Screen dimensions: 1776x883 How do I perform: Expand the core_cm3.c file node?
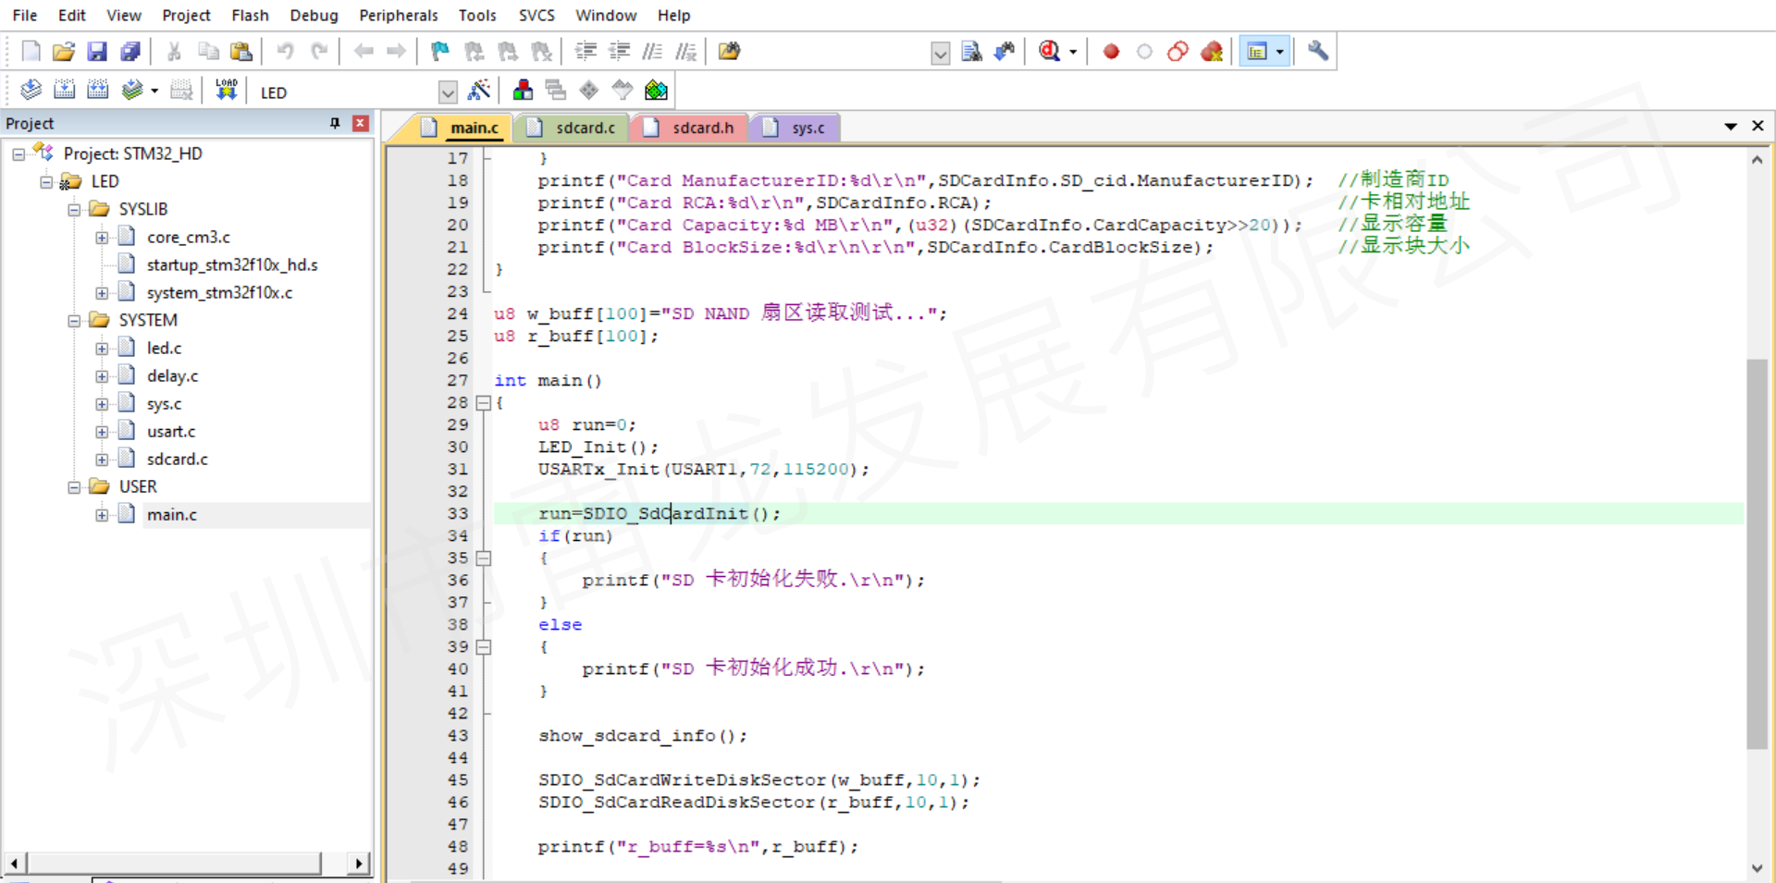[x=102, y=238]
